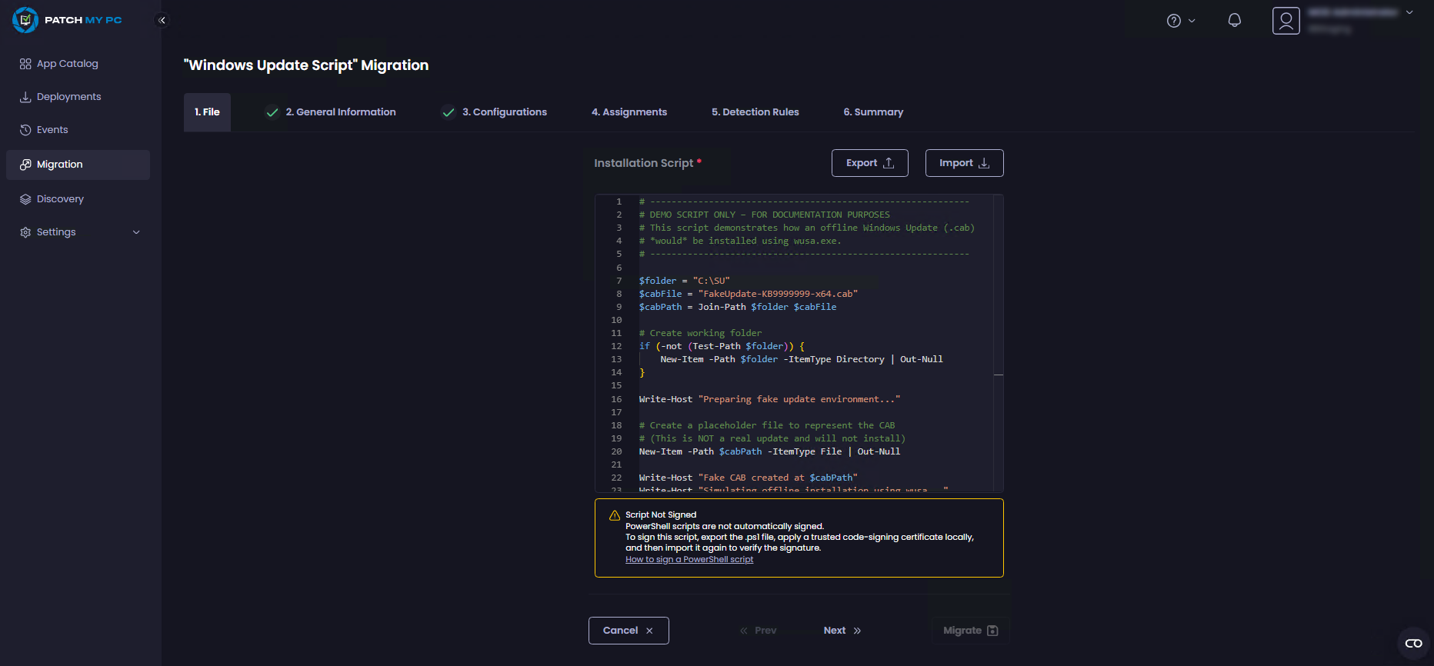Click the "DEMO SCRIPT ONLY" comment line
Screen dimensions: 1434x666
(x=765, y=215)
